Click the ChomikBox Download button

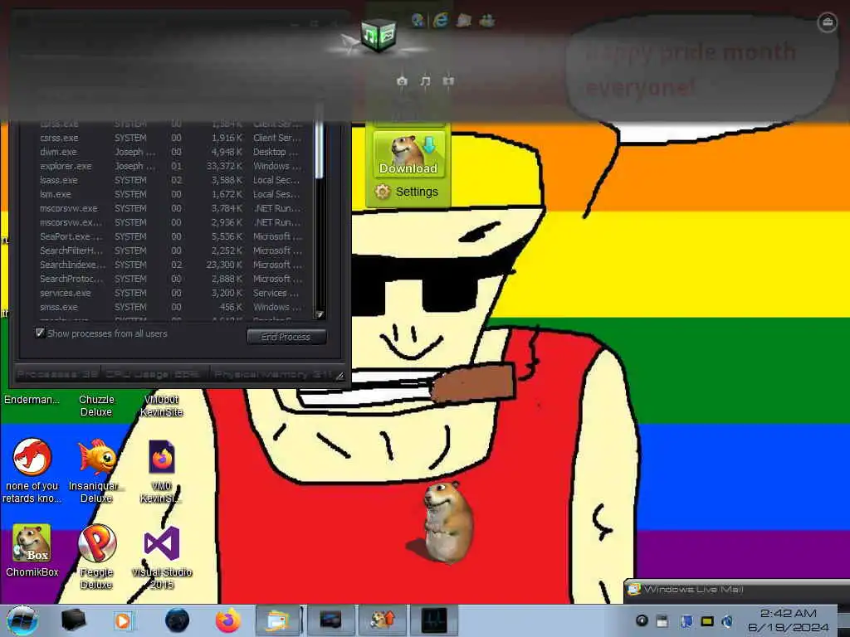tap(408, 154)
